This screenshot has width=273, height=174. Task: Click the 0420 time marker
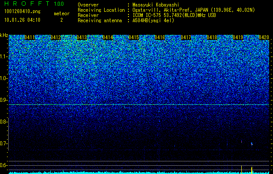pyautogui.click(x=264, y=37)
